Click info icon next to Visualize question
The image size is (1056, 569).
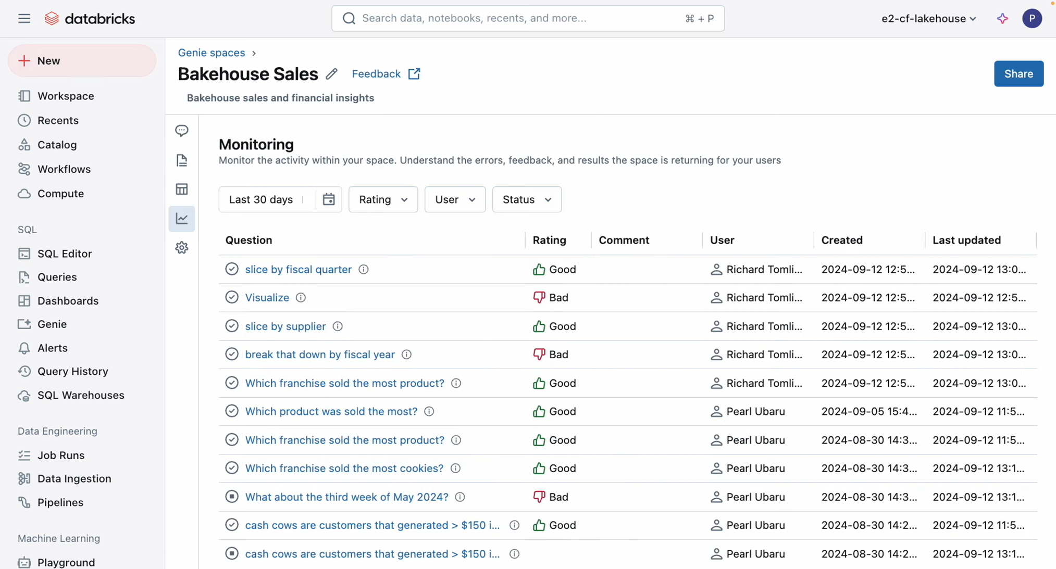(301, 298)
